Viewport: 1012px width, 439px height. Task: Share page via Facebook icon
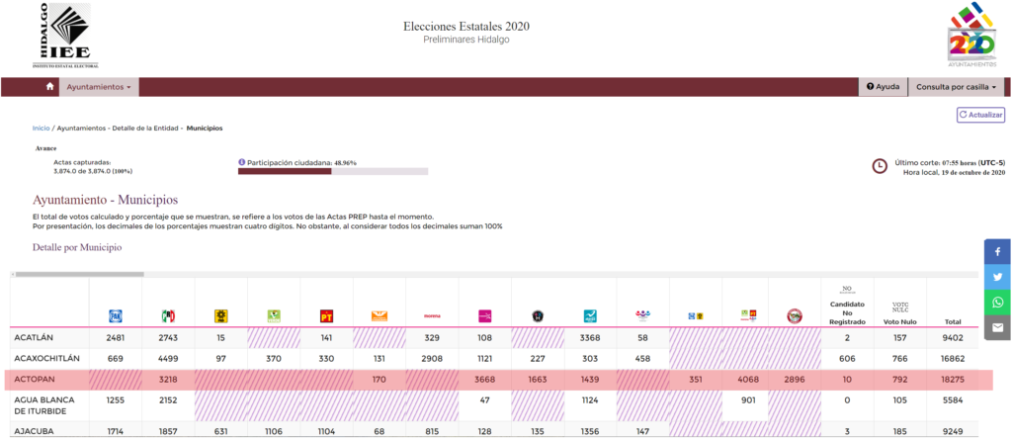997,251
